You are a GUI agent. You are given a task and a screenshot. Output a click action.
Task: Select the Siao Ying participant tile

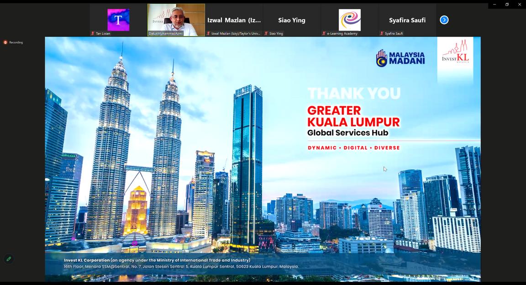(292, 20)
